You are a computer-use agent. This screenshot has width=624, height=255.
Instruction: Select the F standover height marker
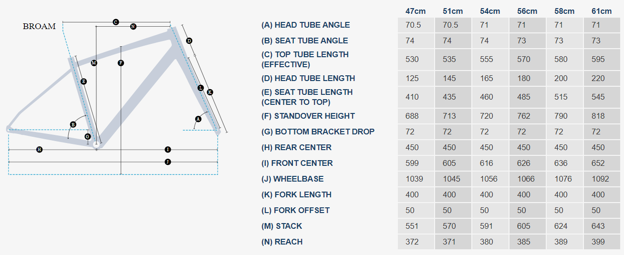[x=121, y=63]
